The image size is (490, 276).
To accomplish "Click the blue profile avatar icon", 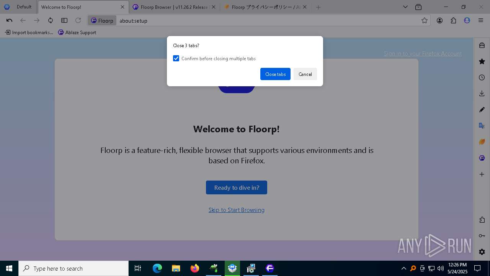I will coord(467,21).
